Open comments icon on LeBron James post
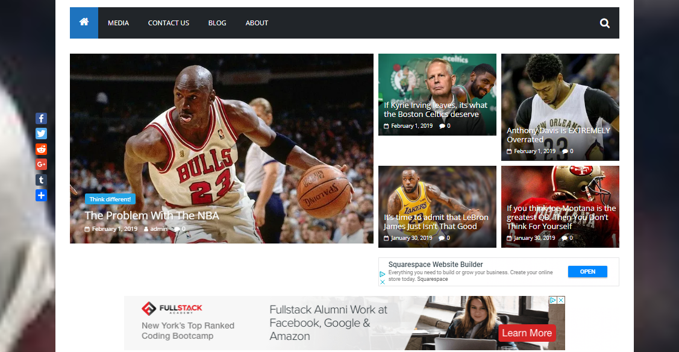Image resolution: width=679 pixels, height=352 pixels. (x=441, y=238)
